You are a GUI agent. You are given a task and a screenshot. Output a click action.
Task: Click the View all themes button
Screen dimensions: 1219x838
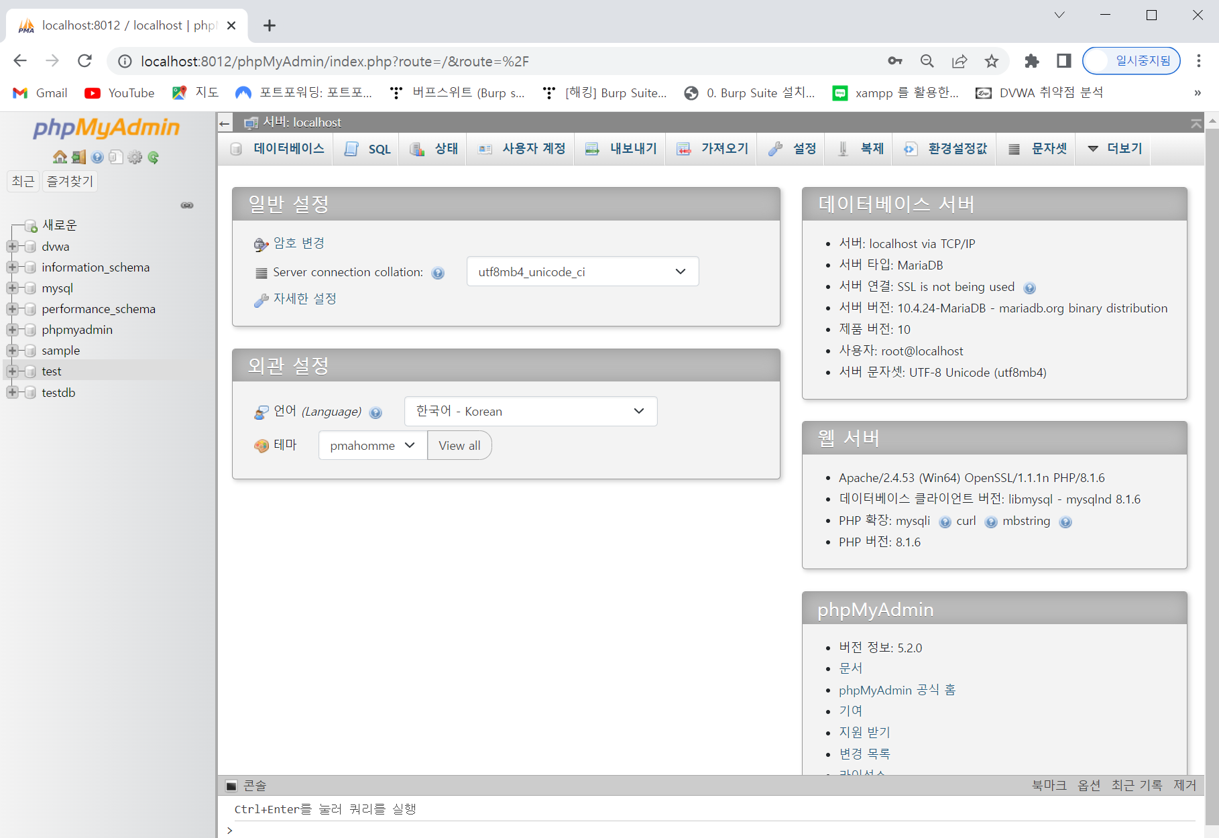459,446
